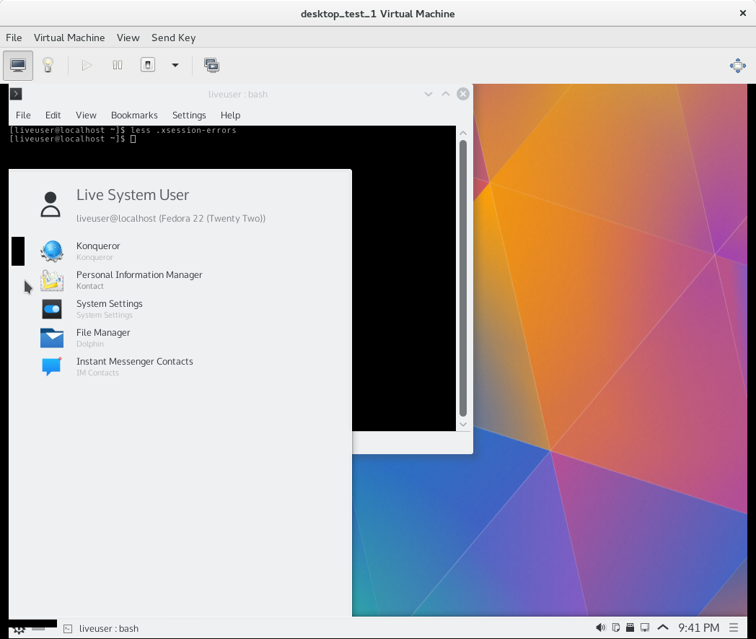
Task: Open Instant Messenger Contacts
Action: [180, 367]
